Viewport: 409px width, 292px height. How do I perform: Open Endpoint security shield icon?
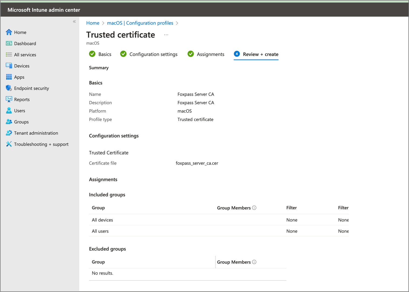pos(9,88)
